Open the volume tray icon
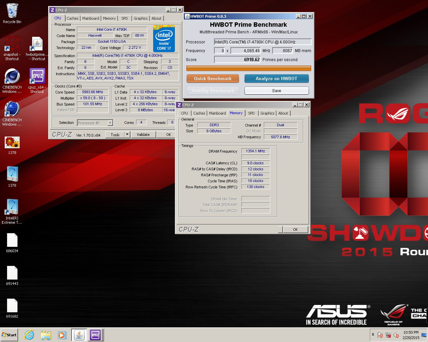The width and height of the screenshot is (428, 342). tap(396, 335)
